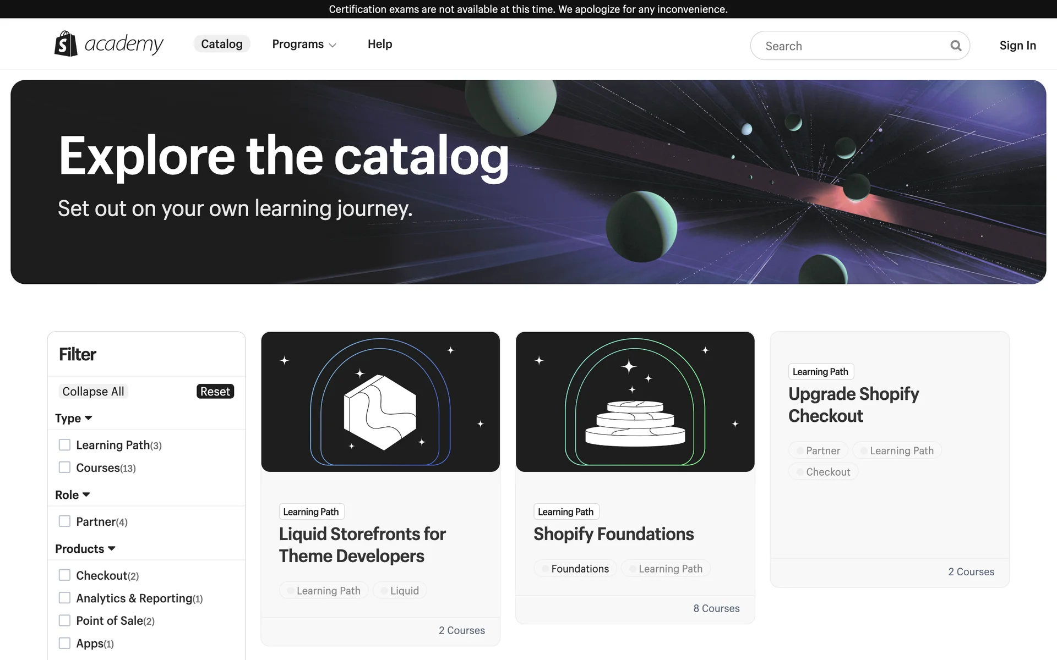Screen dimensions: 1057x660
Task: Click the magnifying glass search icon
Action: pos(956,46)
